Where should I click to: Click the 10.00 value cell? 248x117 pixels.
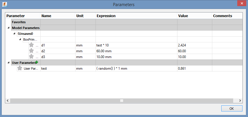pyautogui.click(x=195, y=57)
